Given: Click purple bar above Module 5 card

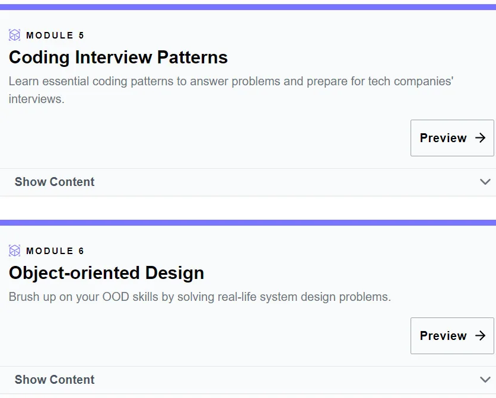Looking at the screenshot, I should pos(248,7).
